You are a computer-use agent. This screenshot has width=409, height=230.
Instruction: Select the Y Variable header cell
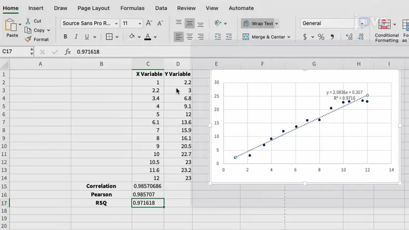[x=178, y=74]
